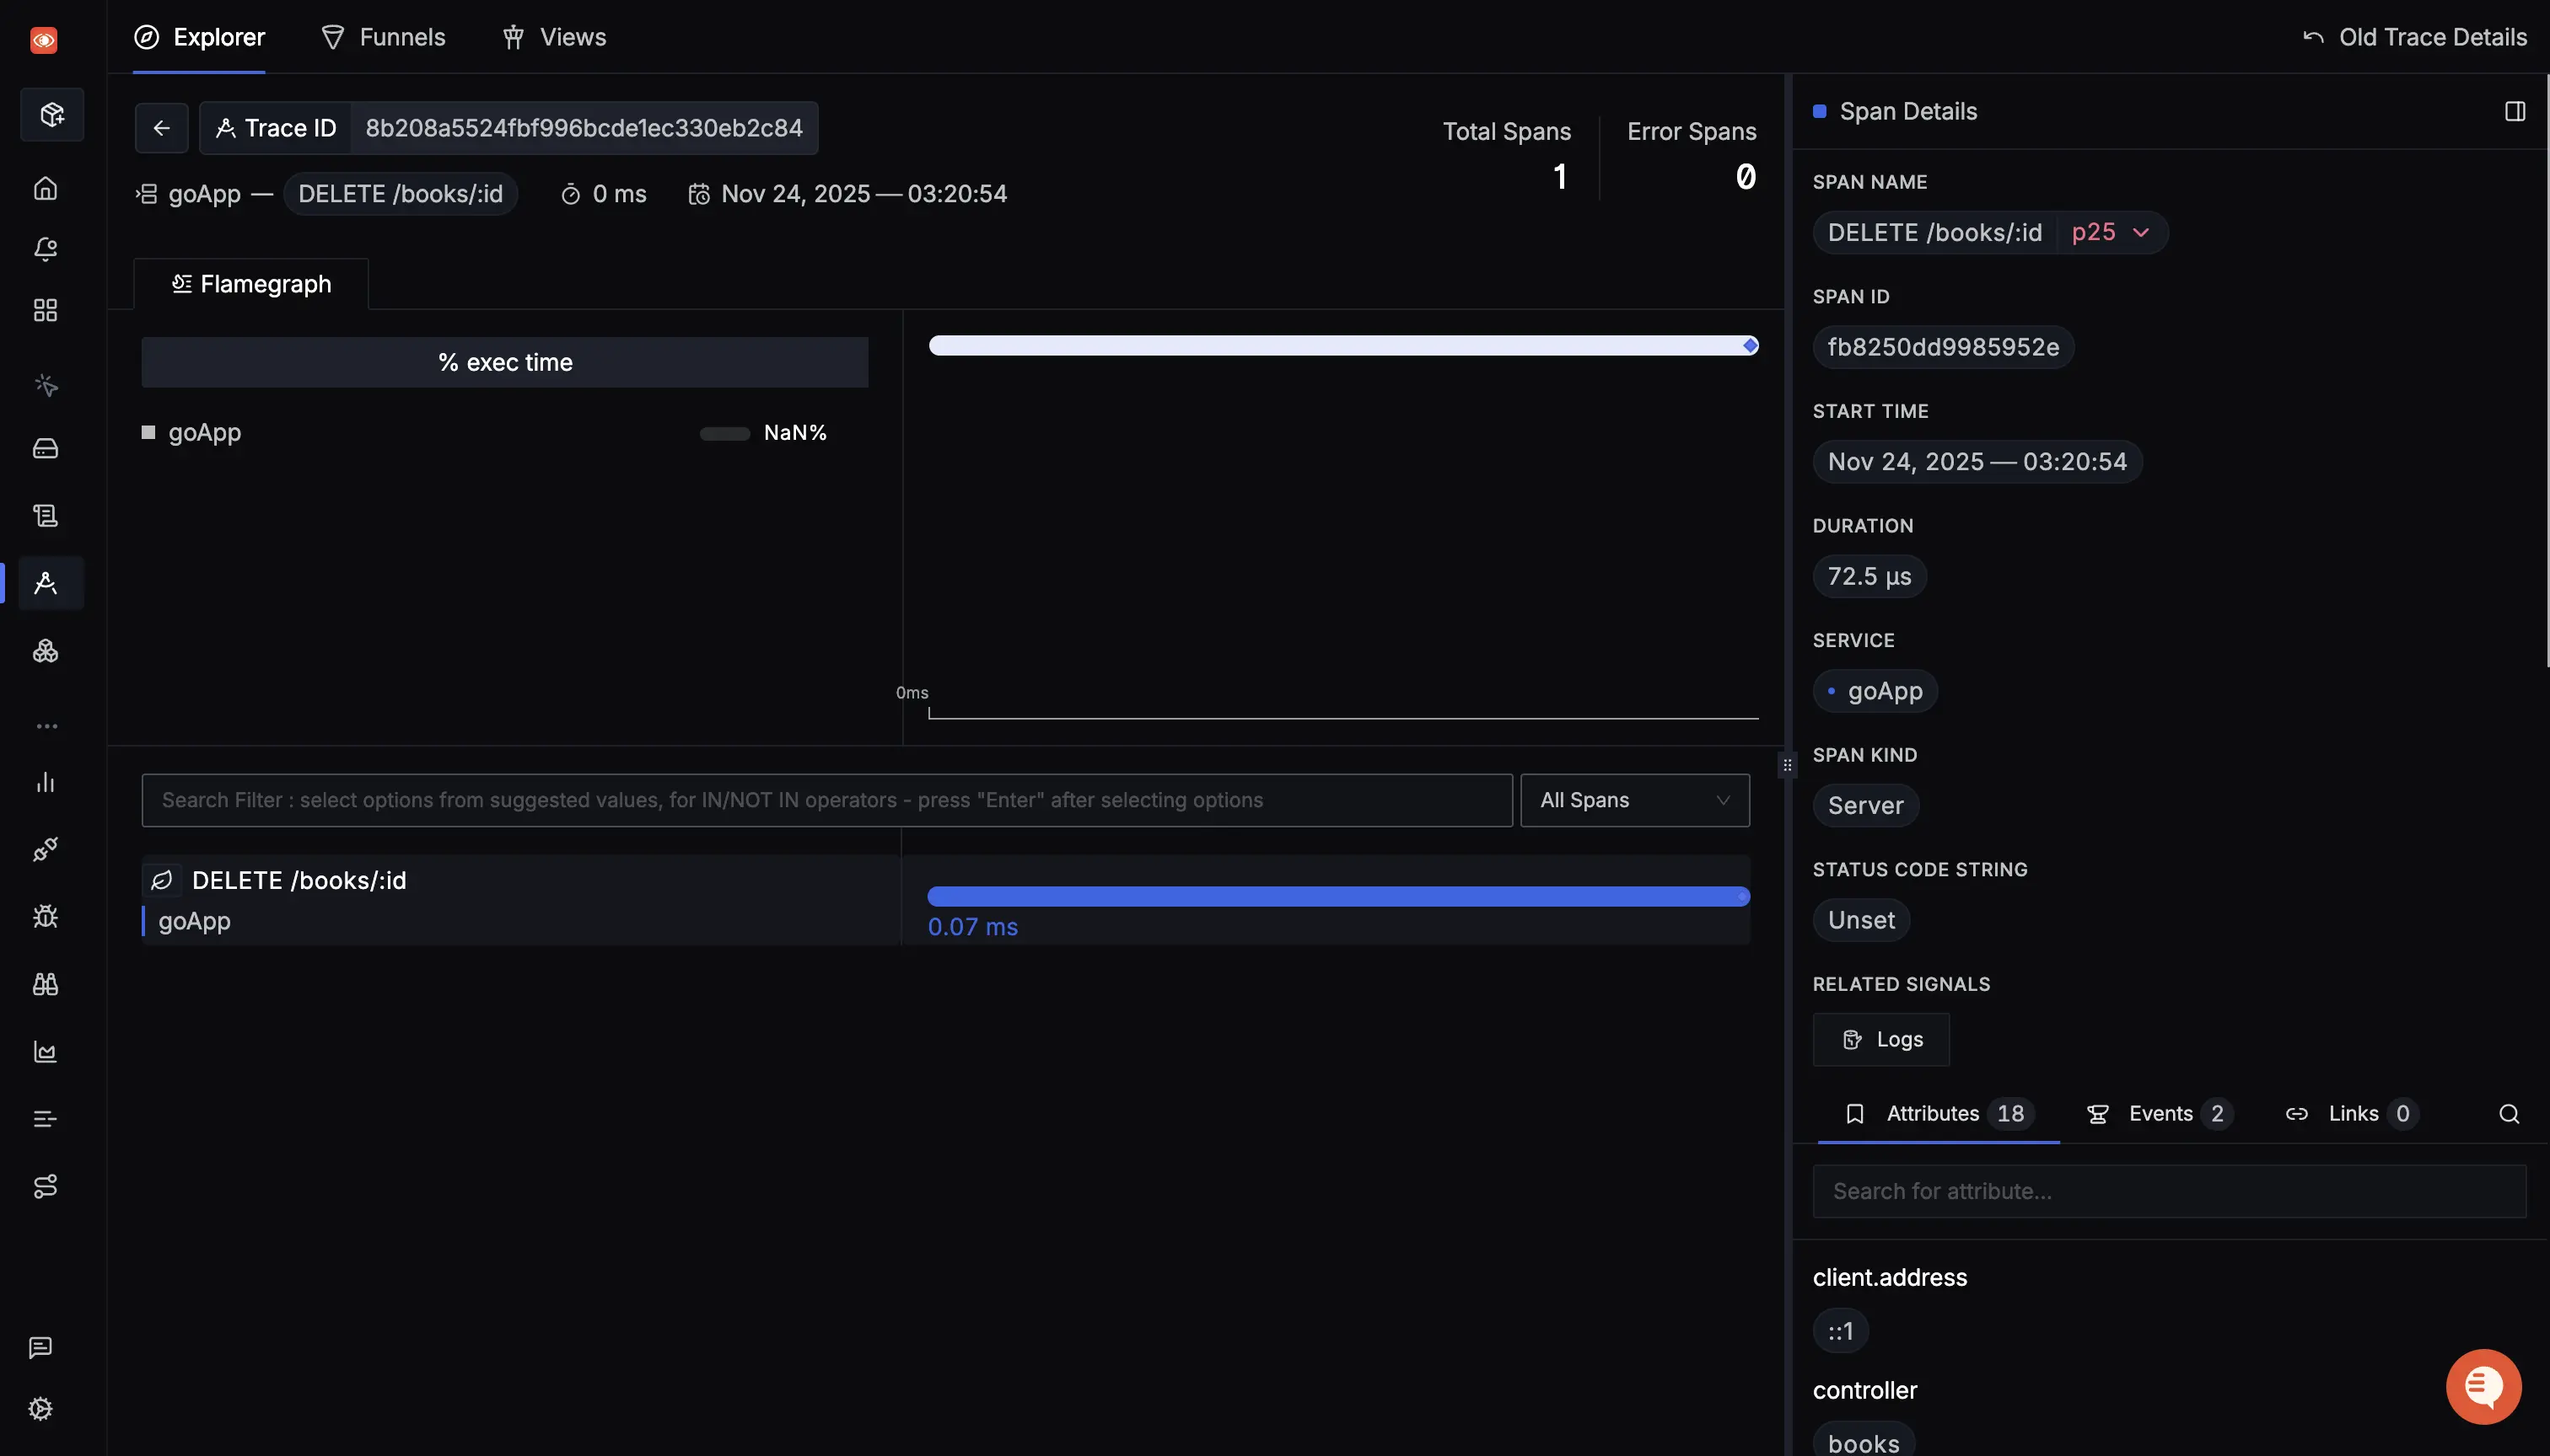Click the Exceptions bug icon in sidebar
This screenshot has width=2550, height=1456.
point(45,916)
